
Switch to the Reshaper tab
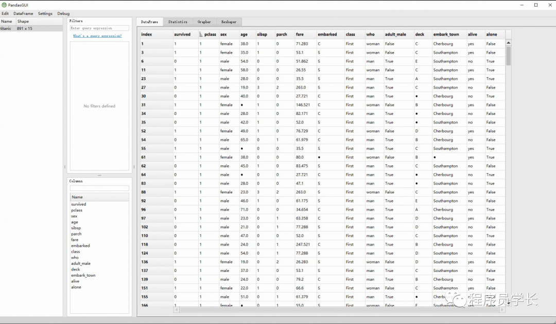229,22
